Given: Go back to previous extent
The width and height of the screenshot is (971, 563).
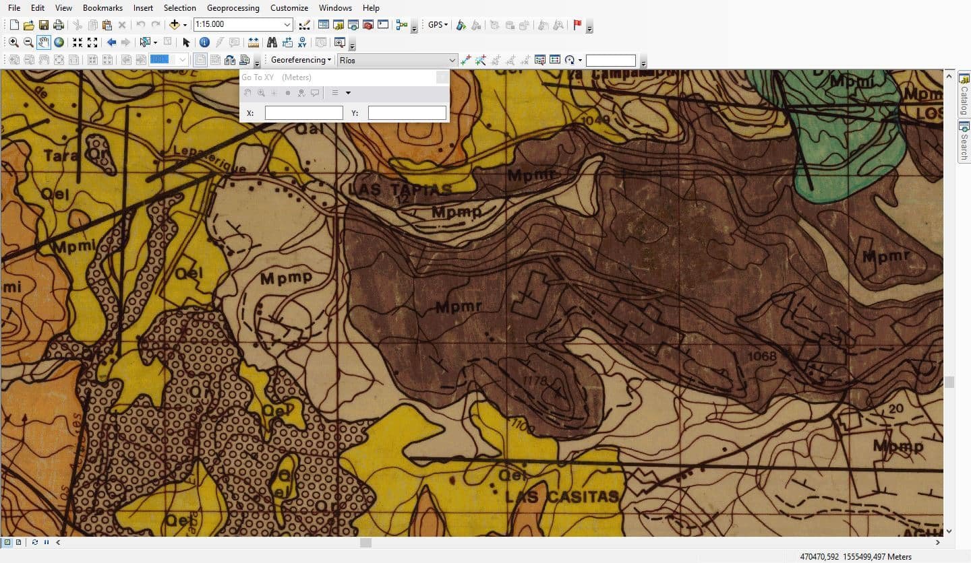Looking at the screenshot, I should pos(111,42).
